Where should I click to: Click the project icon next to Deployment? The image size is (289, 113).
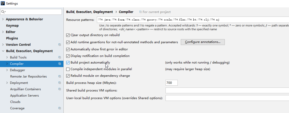(x=59, y=83)
